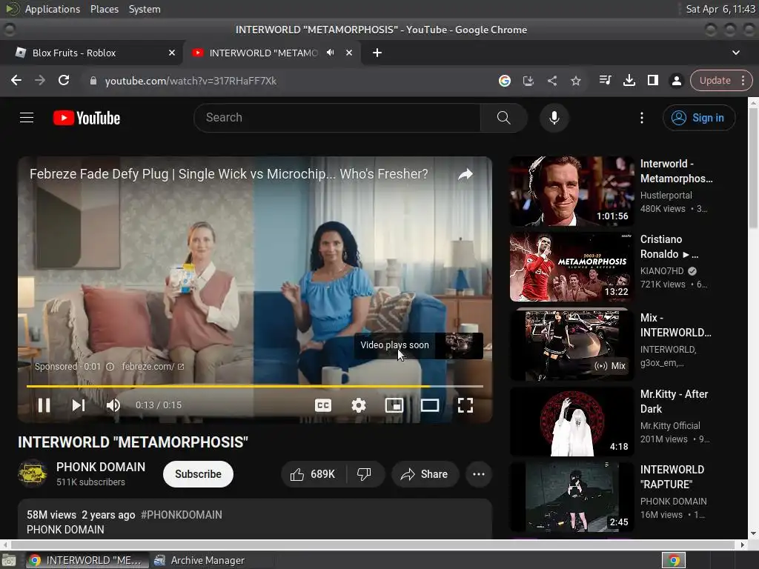Open Google icon in address bar
Image resolution: width=759 pixels, height=569 pixels.
click(504, 80)
